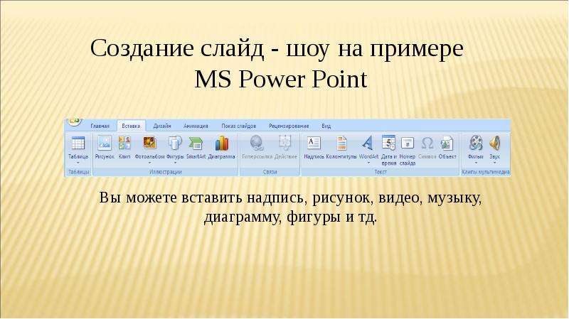569x319 pixels.
Task: Insert a SmartArt graphic
Action: pos(196,147)
